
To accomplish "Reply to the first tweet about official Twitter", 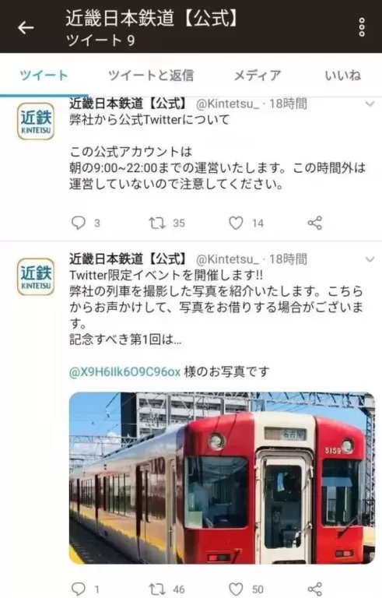I will [78, 223].
